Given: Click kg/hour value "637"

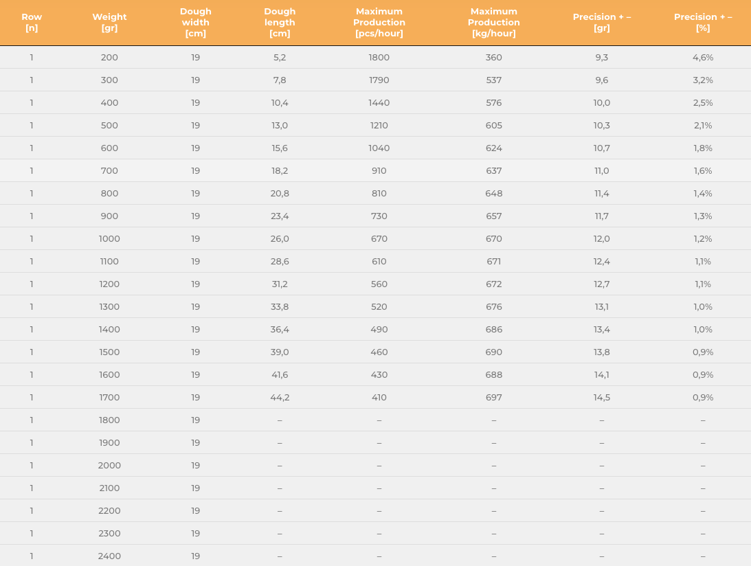Looking at the screenshot, I should pyautogui.click(x=494, y=170).
